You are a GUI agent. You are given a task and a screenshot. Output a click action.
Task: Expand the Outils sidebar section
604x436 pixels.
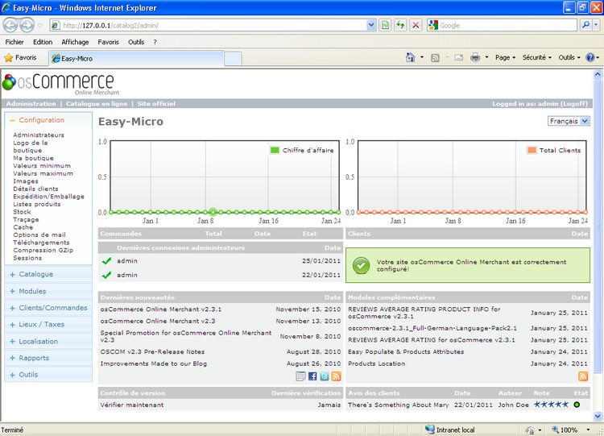click(x=48, y=374)
